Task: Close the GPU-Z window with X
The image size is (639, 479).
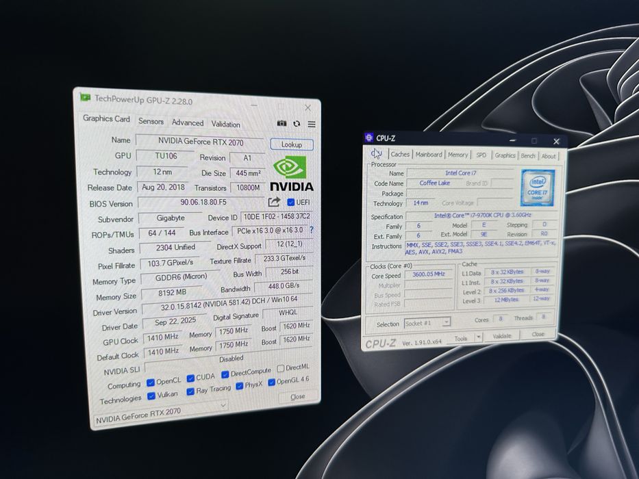Action: coord(308,107)
